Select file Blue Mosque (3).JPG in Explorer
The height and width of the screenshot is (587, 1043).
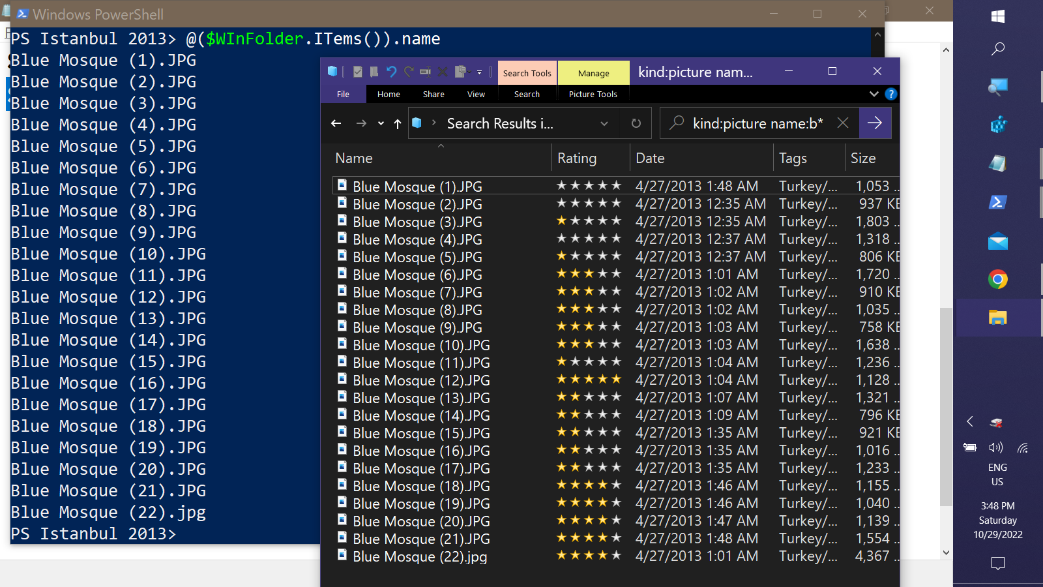[x=417, y=222]
